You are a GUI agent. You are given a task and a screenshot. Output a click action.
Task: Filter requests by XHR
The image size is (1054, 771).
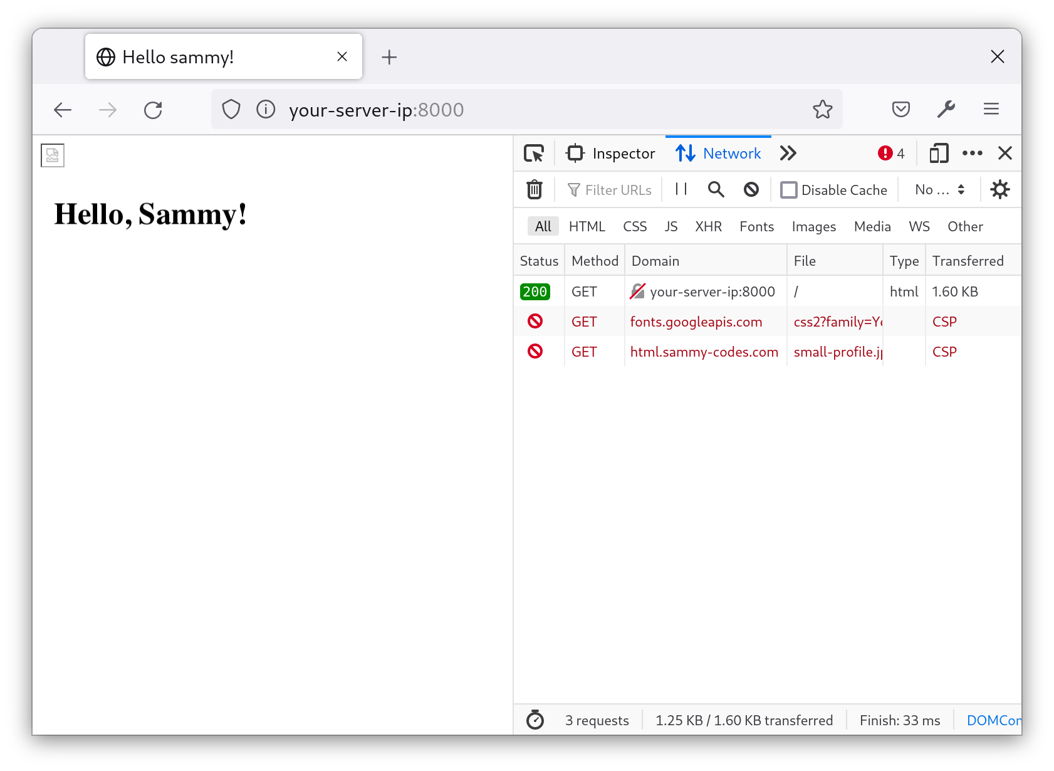708,226
